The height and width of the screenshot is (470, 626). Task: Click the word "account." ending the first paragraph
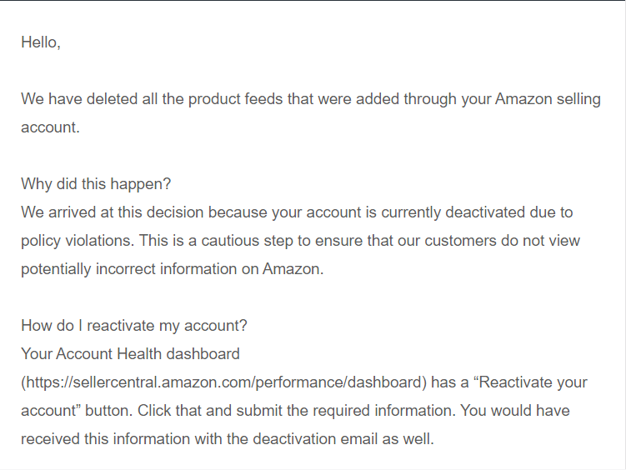coord(50,127)
